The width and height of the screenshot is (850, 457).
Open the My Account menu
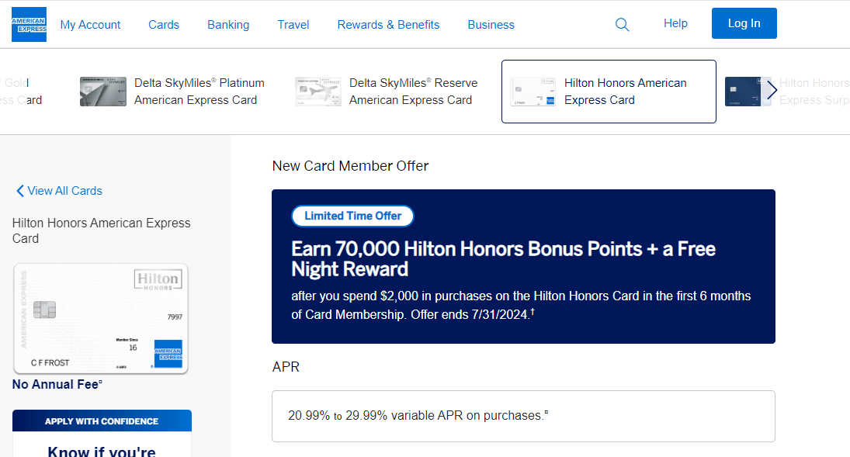pyautogui.click(x=90, y=24)
